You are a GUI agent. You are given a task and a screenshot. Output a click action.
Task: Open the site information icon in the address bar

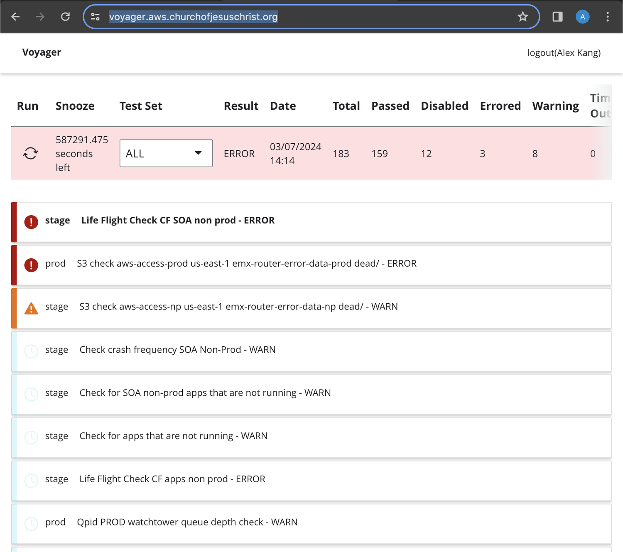96,17
